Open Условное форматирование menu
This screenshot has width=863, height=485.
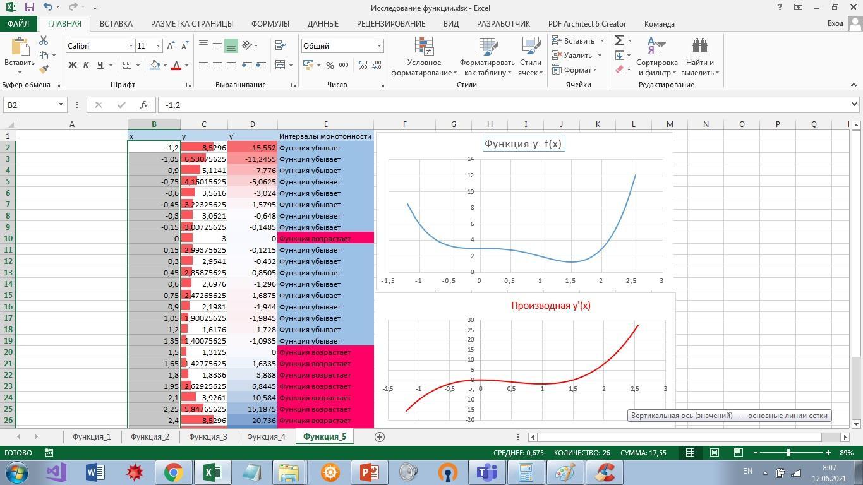click(x=424, y=56)
